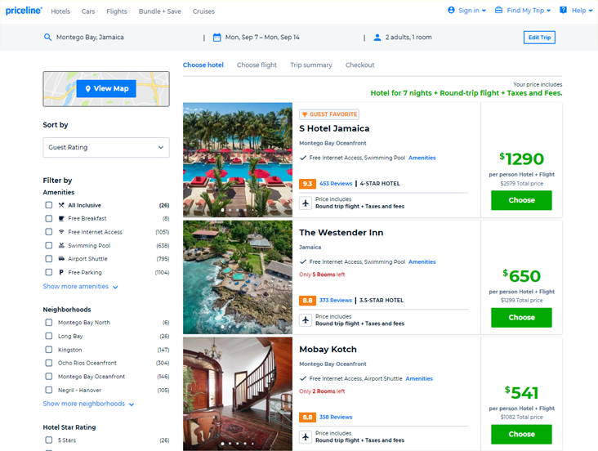Image resolution: width=598 pixels, height=451 pixels.
Task: Choose the S Hotel Jamaica package
Action: coord(521,200)
